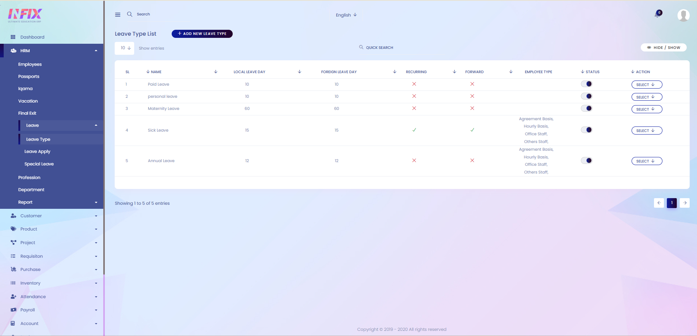Viewport: 697px width, 336px height.
Task: Open the notifications bell icon
Action: (x=657, y=15)
